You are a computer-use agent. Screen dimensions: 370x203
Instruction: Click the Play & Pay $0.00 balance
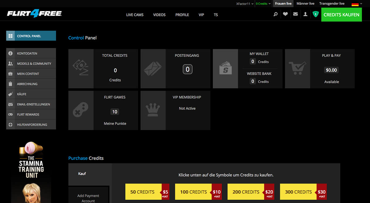331,70
